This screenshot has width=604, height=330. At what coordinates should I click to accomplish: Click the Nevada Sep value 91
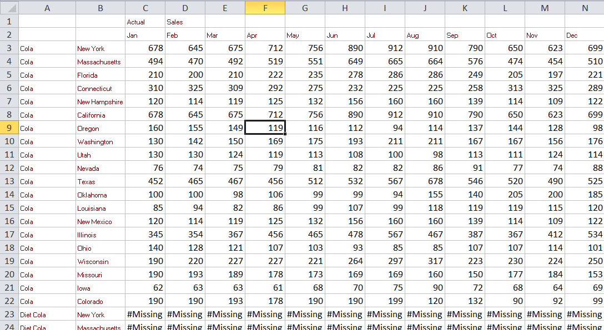point(465,168)
